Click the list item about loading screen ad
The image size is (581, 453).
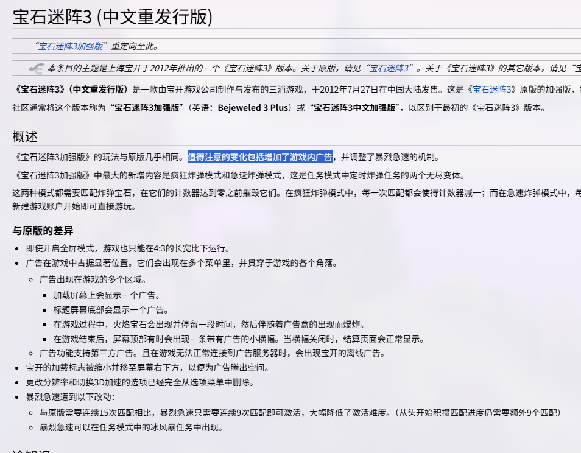[x=107, y=295]
